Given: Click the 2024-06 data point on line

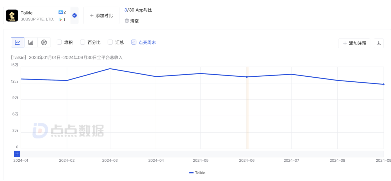Looking at the screenshot, I should (246, 77).
